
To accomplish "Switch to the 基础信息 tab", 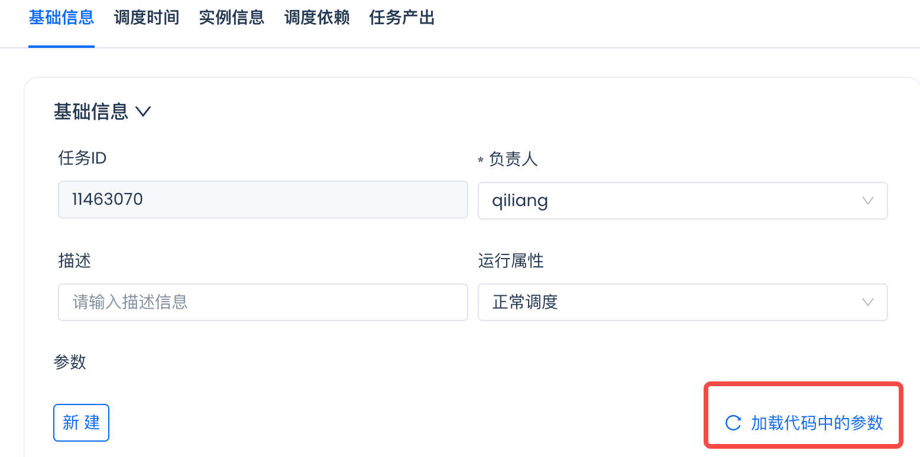I will [61, 18].
